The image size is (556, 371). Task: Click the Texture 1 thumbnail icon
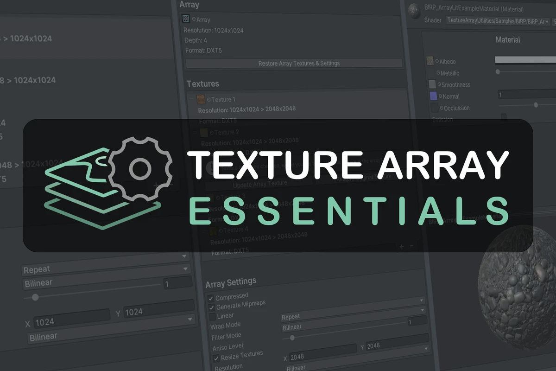click(201, 99)
